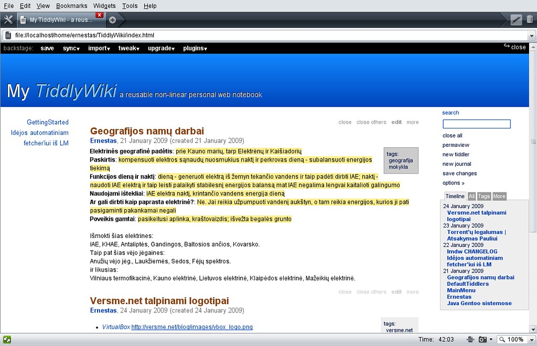
Task: Switch to the Tags tab
Action: [484, 196]
